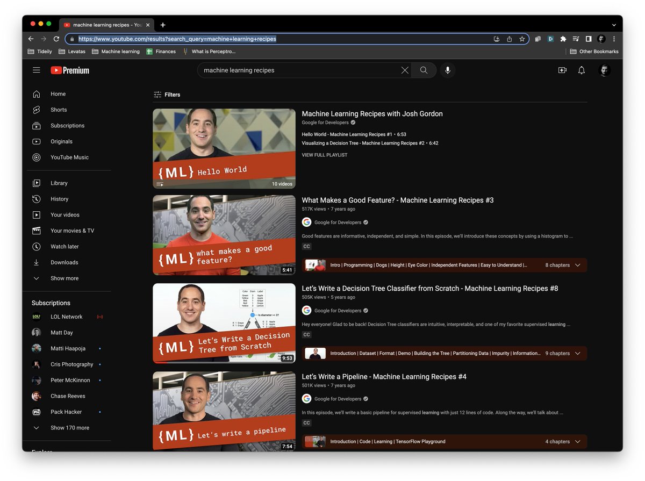Open Chrome tab search chevron
This screenshot has width=645, height=481.
(x=614, y=25)
